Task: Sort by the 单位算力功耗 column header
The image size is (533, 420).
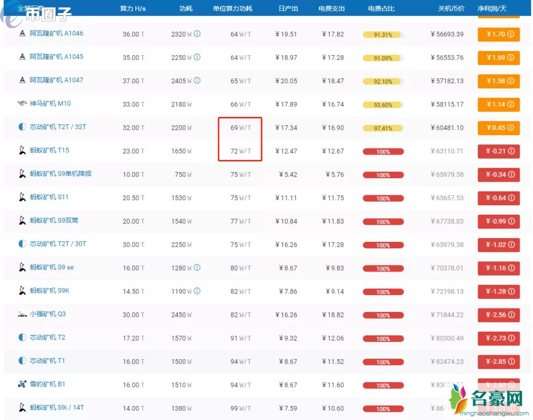Action: point(233,8)
